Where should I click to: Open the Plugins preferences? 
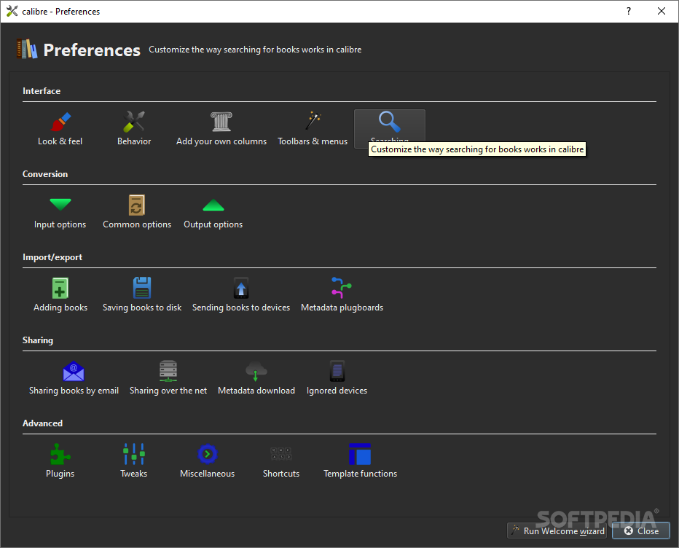60,461
